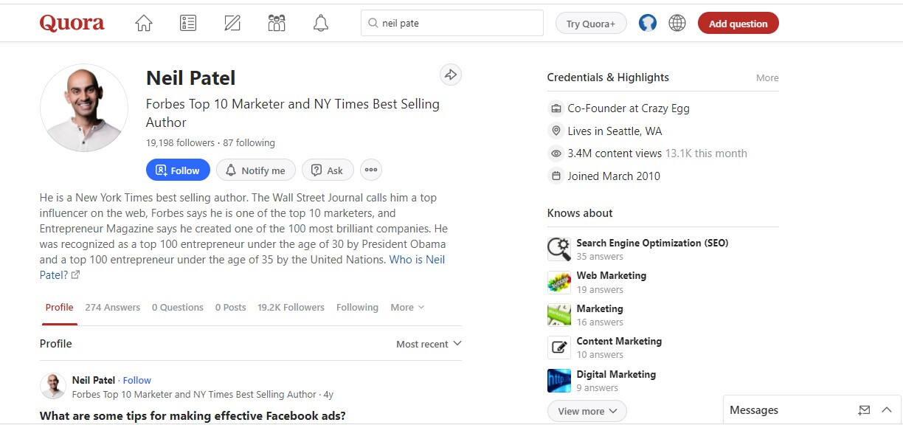Click More beside Credentials & Highlights
903x425 pixels.
767,78
